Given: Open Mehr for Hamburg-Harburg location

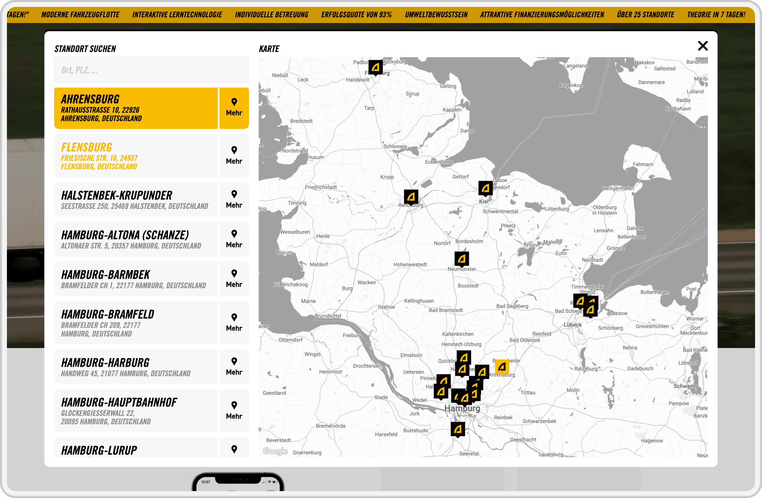Looking at the screenshot, I should (x=234, y=367).
